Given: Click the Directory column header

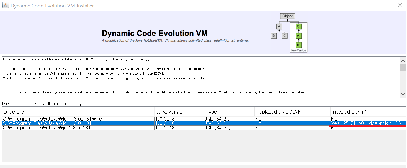Looking at the screenshot, I should click(78, 112).
